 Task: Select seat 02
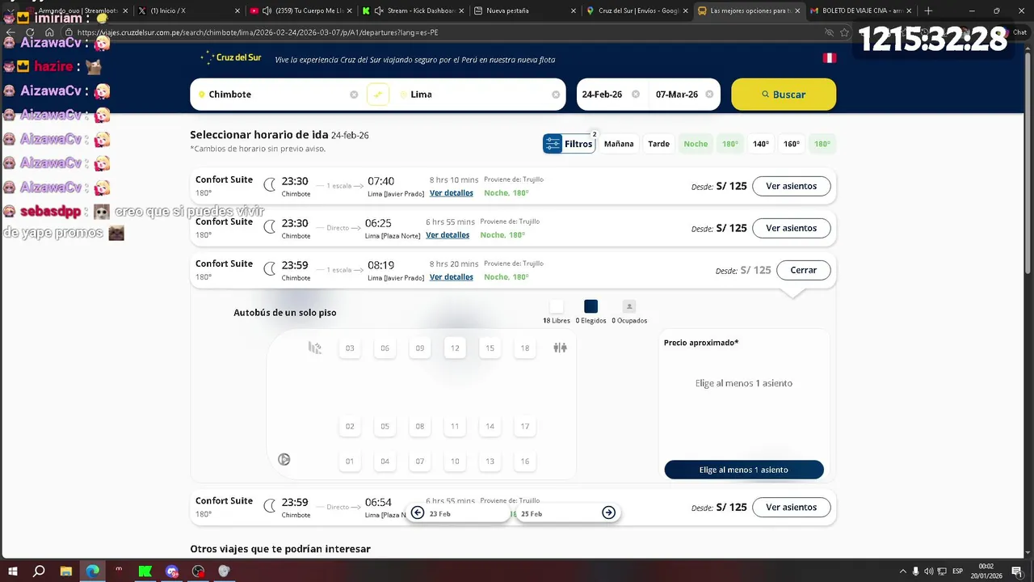click(350, 427)
